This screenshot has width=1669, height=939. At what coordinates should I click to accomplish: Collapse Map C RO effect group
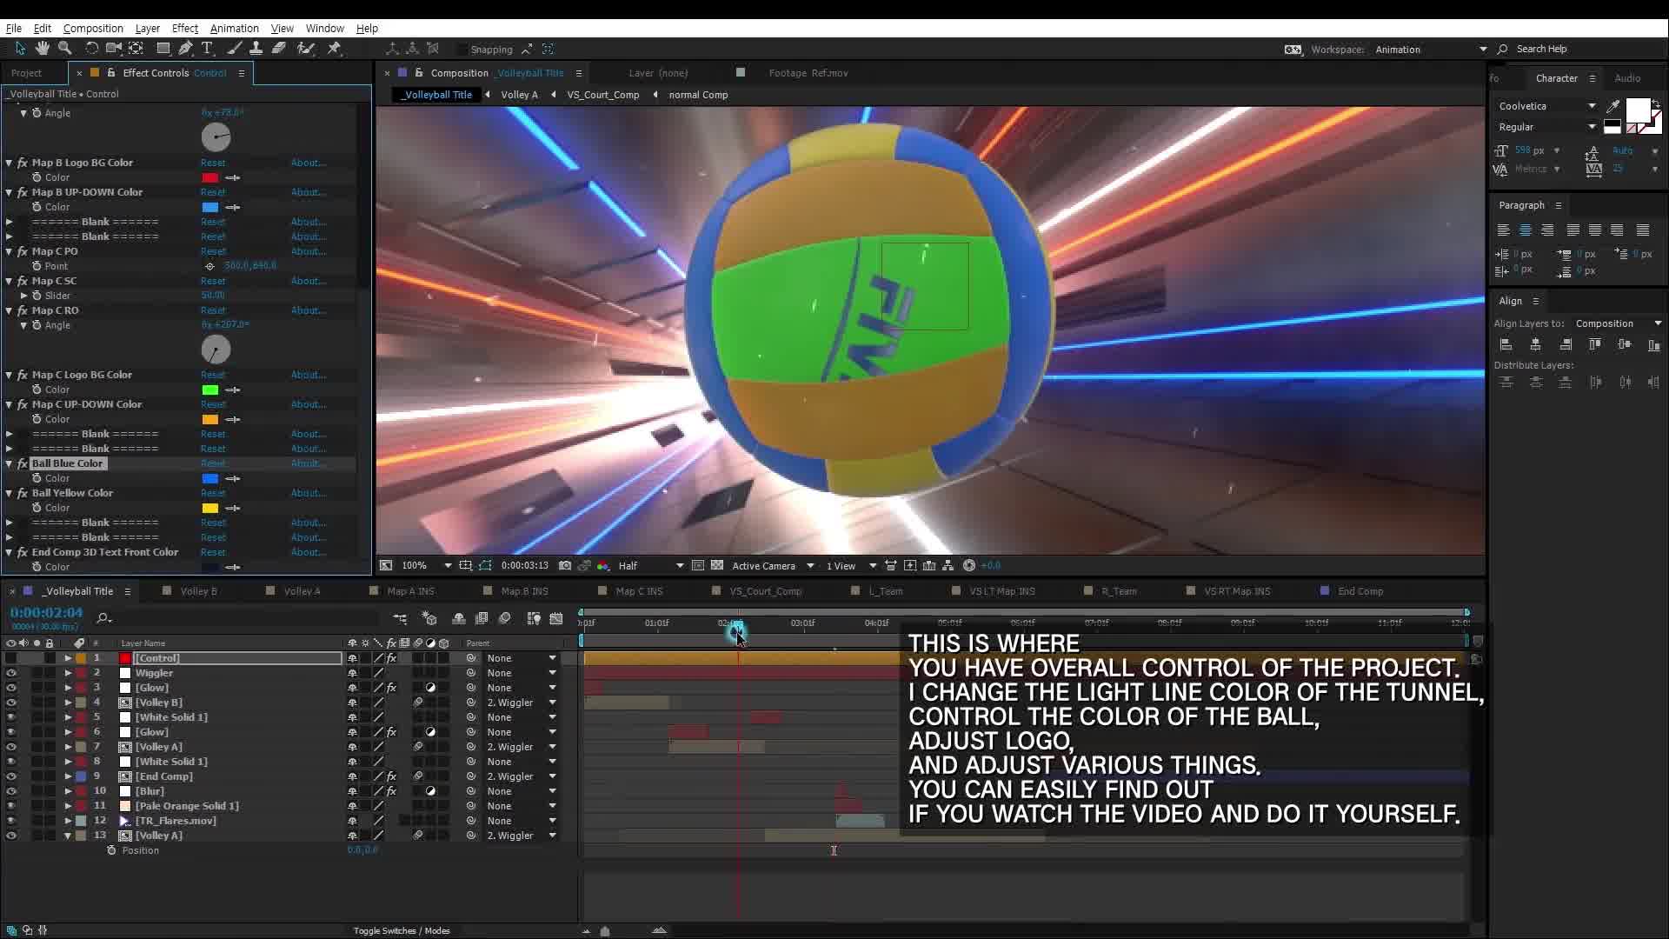(x=10, y=310)
